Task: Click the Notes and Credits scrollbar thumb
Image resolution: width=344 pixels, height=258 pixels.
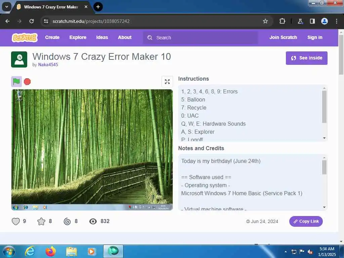Action: 324,167
